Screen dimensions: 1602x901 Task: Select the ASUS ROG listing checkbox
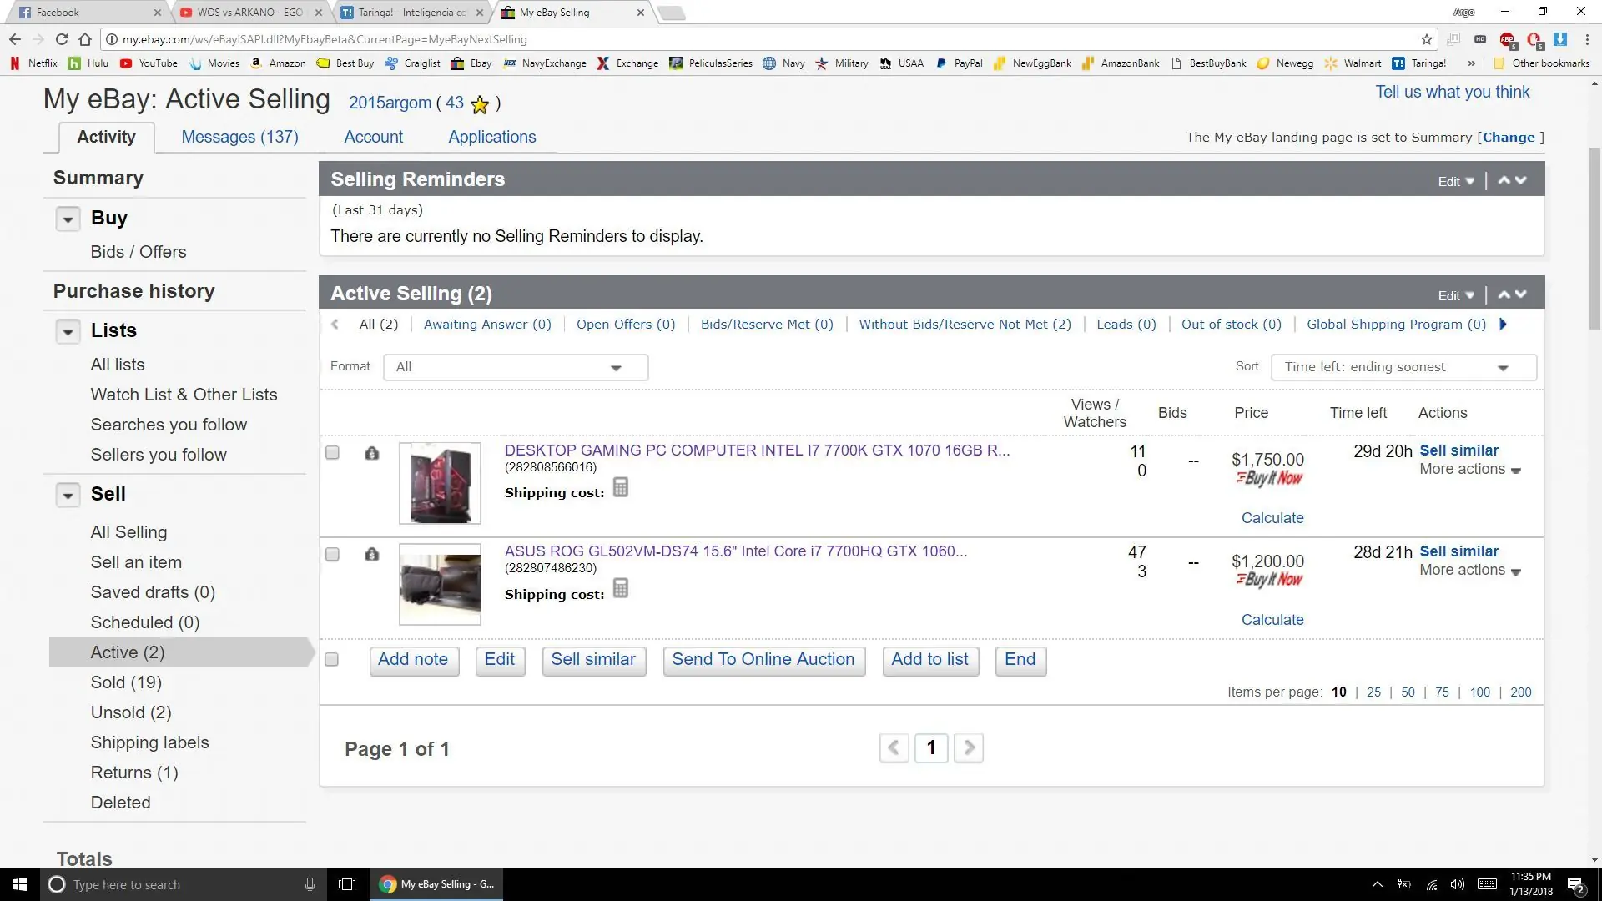[x=331, y=554]
